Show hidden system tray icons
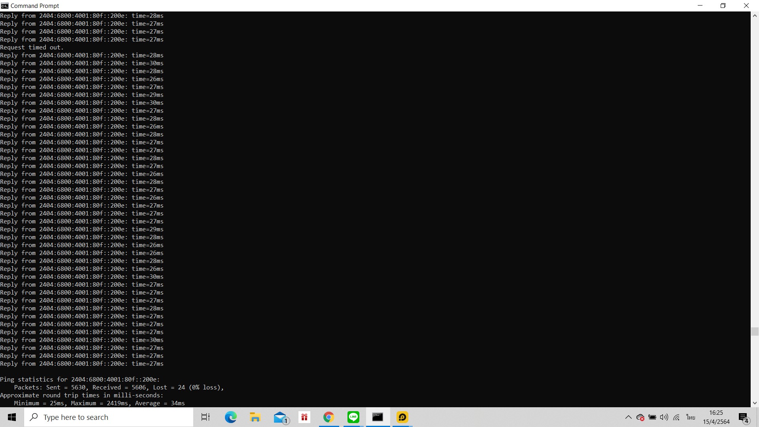 click(x=628, y=417)
